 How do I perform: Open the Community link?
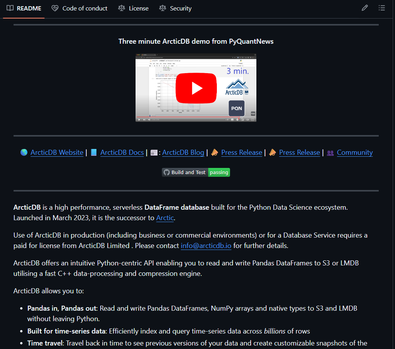355,152
